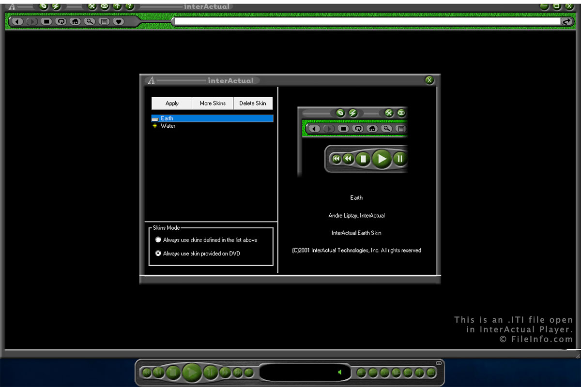Click the list page icon in navigation bar
The width and height of the screenshot is (581, 387).
(104, 21)
